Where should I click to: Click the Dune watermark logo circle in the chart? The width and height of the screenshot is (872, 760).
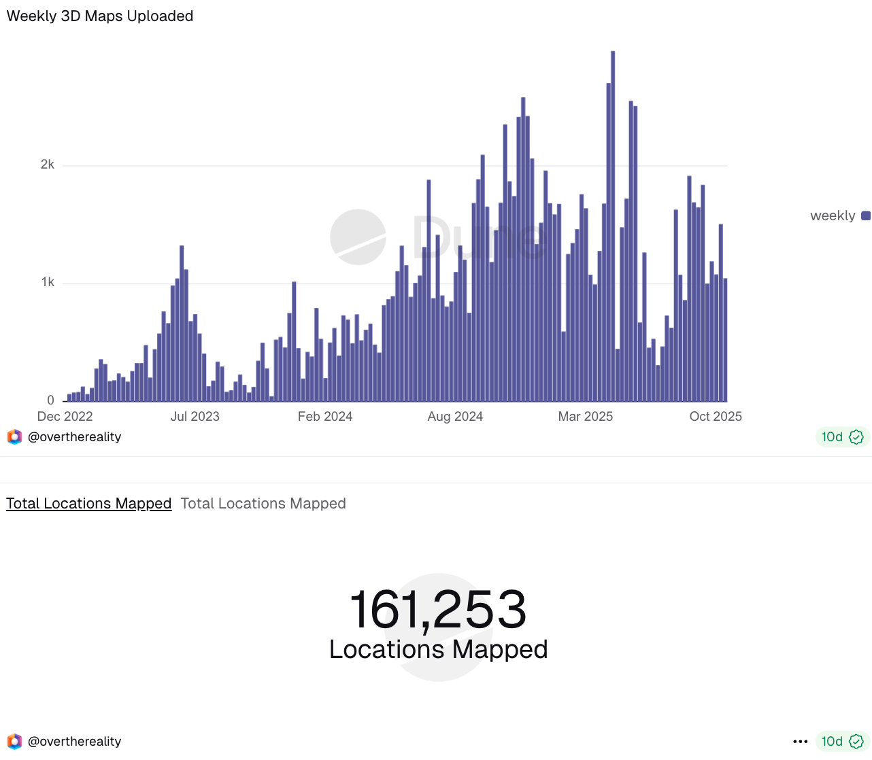click(358, 237)
